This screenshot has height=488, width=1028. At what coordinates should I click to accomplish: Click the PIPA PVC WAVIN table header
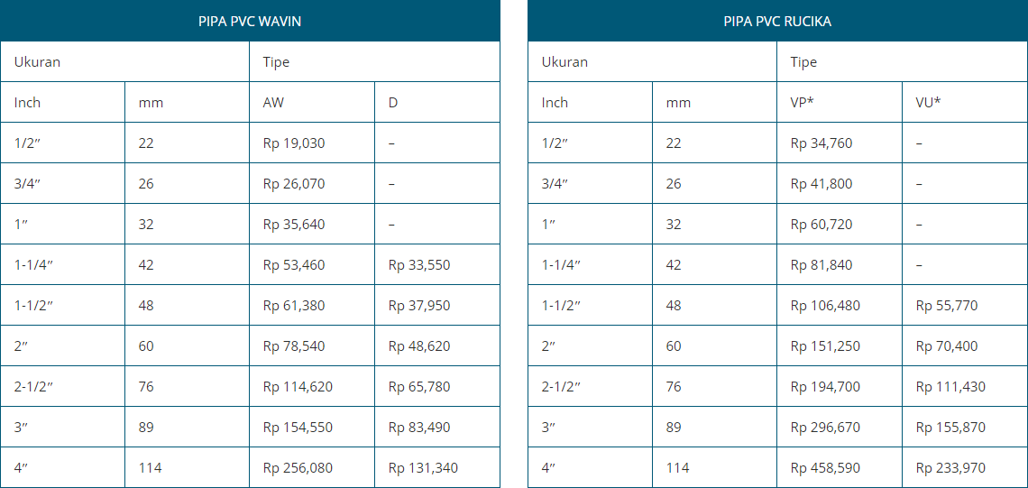[x=250, y=22]
